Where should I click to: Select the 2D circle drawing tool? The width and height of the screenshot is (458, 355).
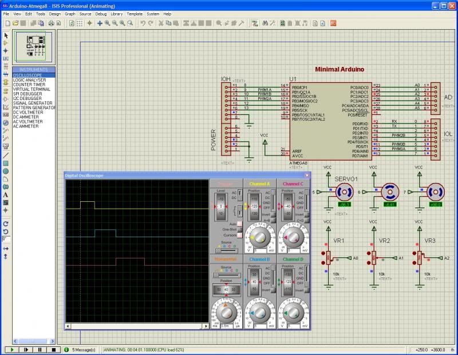pyautogui.click(x=6, y=171)
